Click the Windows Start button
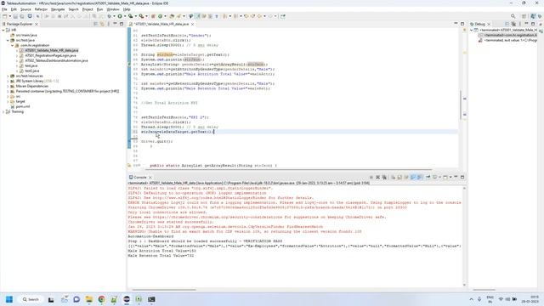 click(x=9, y=299)
